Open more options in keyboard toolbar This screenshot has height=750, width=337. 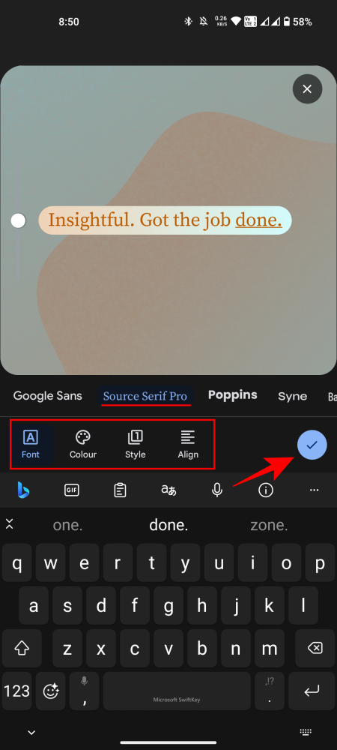pos(314,490)
